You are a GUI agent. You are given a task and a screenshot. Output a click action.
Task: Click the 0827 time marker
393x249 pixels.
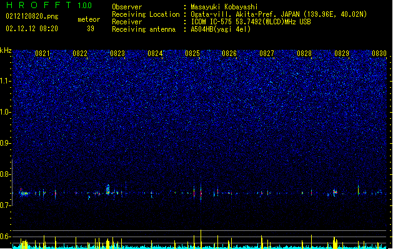[267, 54]
